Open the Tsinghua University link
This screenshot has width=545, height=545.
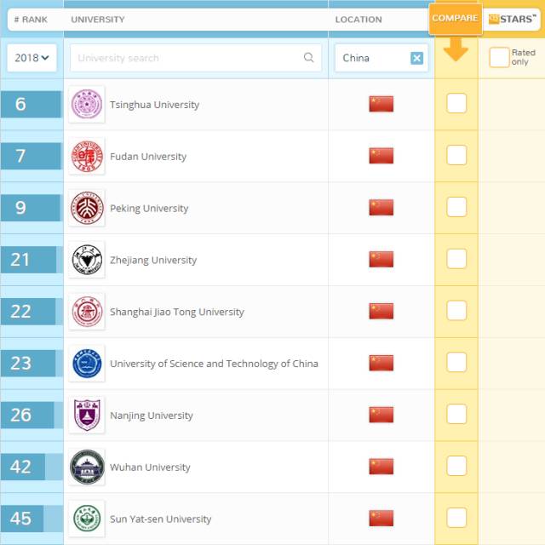coord(154,105)
